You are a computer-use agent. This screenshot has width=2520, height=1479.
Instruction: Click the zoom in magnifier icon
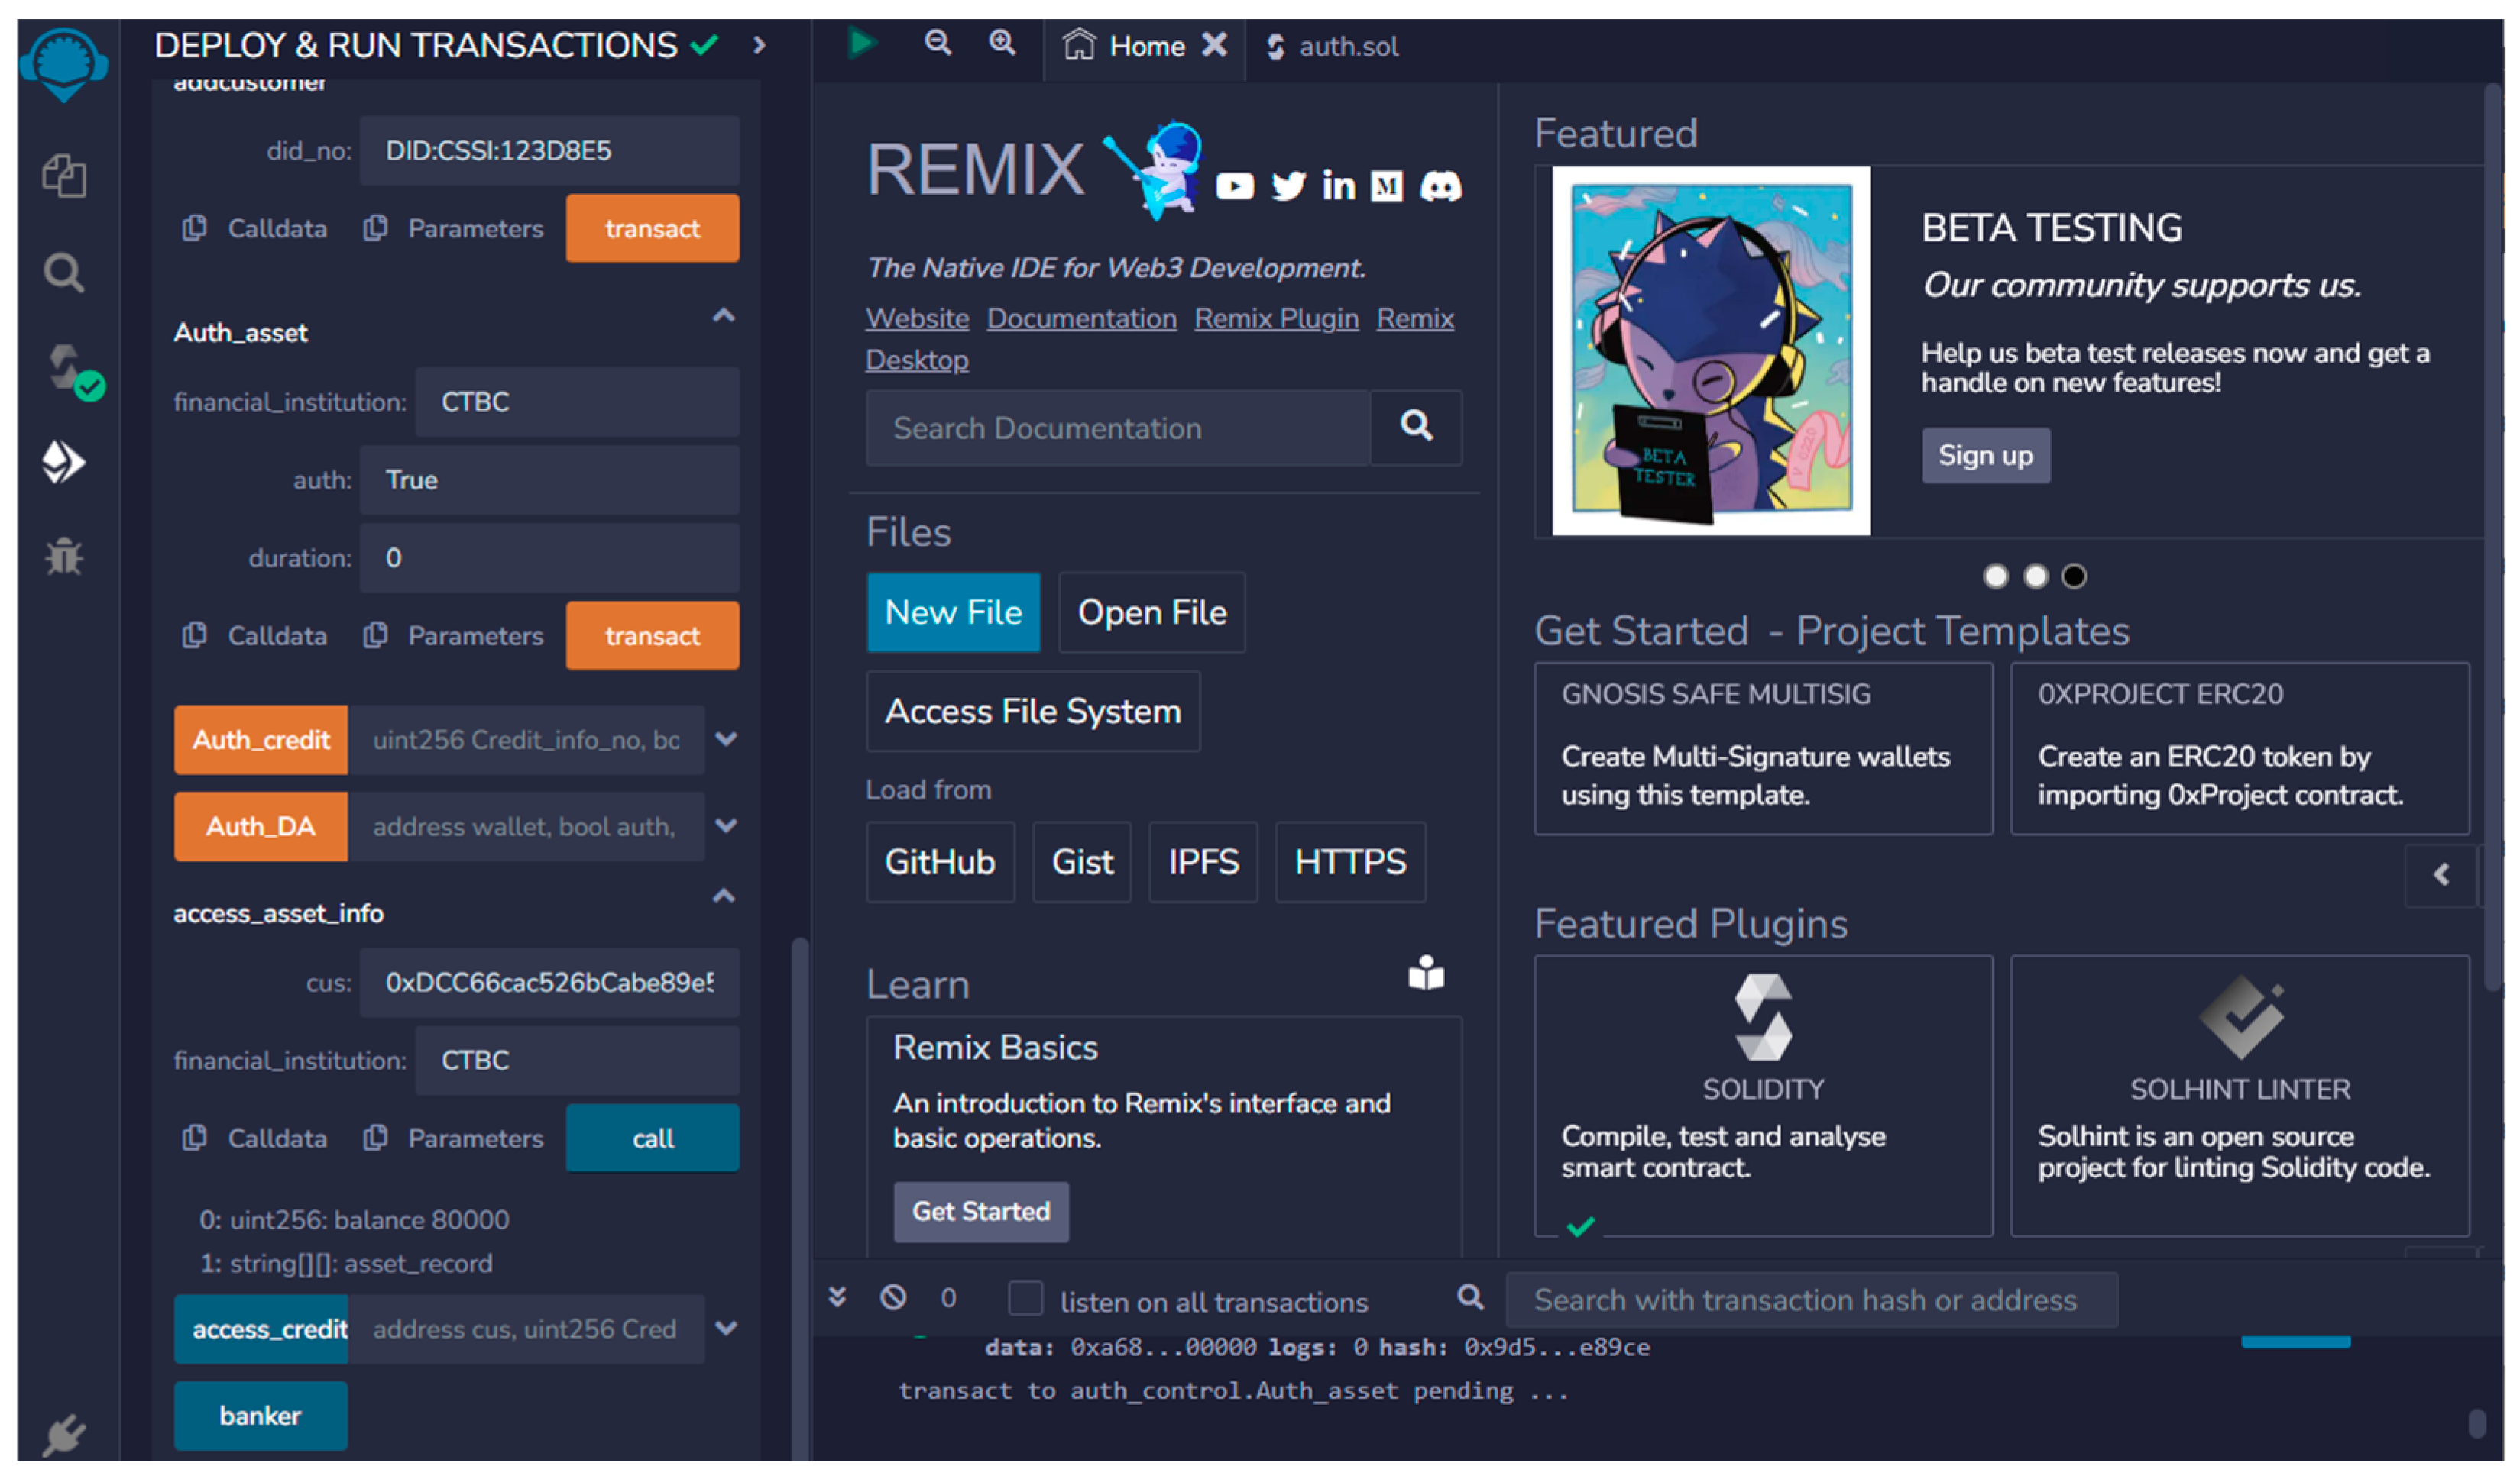pos(1002,42)
